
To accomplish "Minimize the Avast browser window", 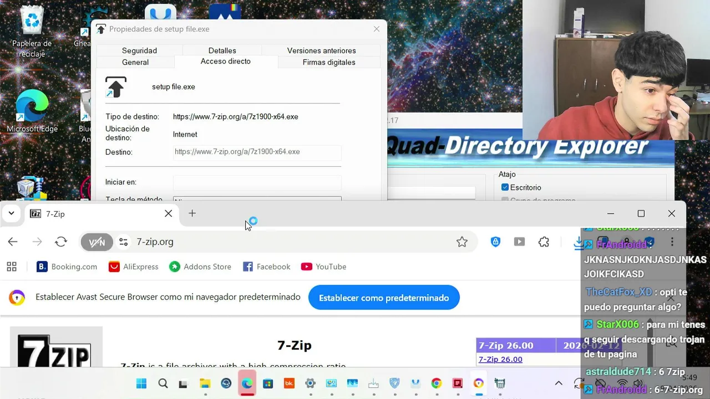I will pyautogui.click(x=611, y=213).
